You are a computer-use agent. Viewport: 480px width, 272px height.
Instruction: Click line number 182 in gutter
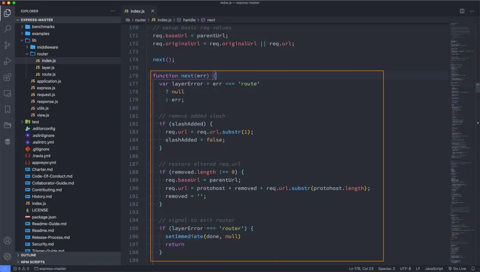click(x=133, y=124)
